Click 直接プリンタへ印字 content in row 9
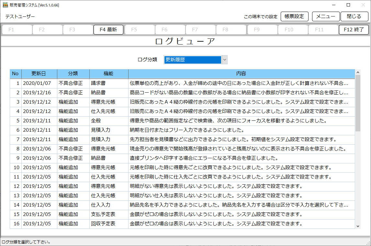This screenshot has width=371, height=246. pos(242,158)
